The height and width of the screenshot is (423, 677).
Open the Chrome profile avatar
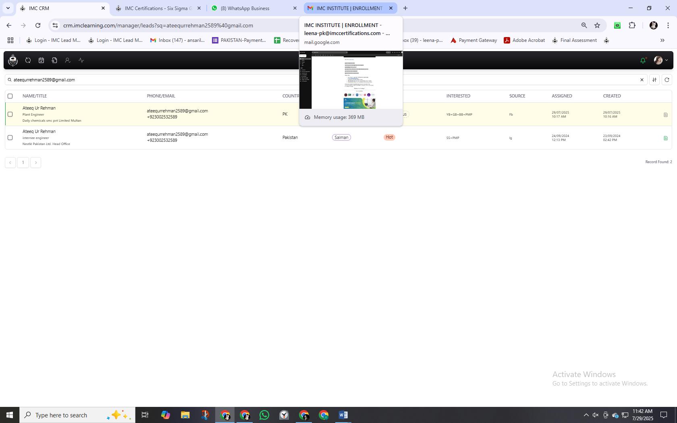point(654,25)
